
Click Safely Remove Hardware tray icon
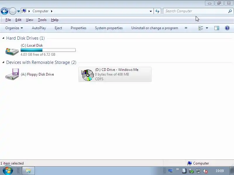click(191, 171)
